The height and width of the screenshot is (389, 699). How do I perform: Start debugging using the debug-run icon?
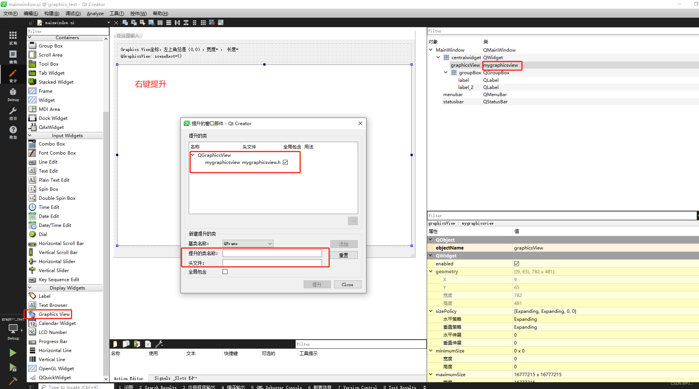tap(13, 368)
